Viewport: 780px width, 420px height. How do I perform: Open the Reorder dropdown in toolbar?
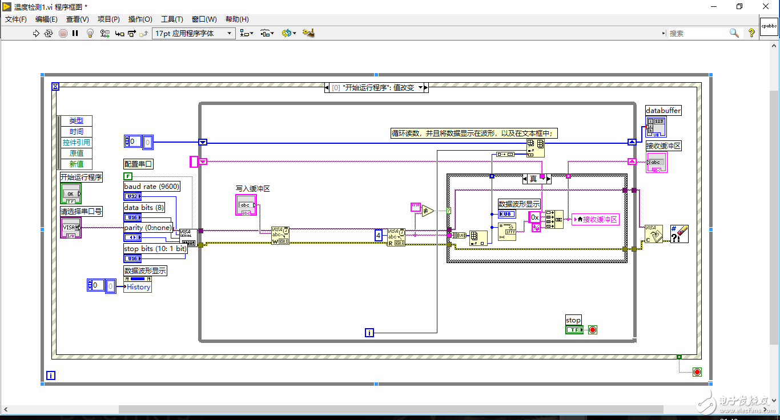(289, 34)
